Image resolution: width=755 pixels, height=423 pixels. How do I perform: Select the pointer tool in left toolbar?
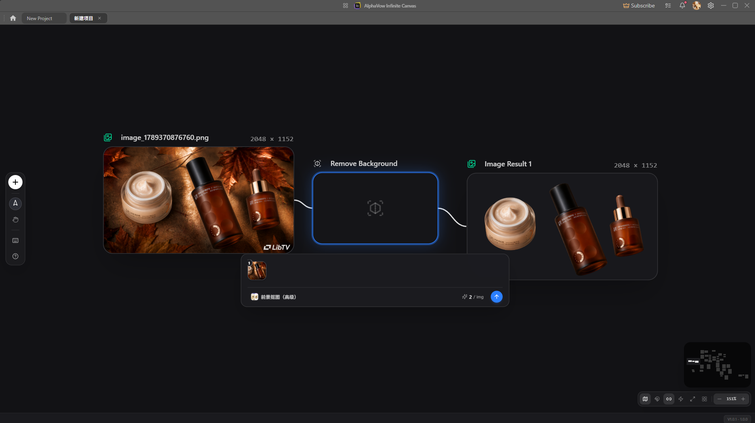[15, 203]
